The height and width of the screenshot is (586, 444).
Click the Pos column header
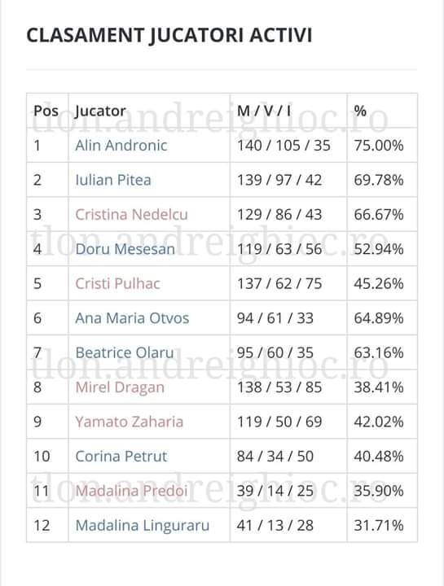[x=46, y=111]
